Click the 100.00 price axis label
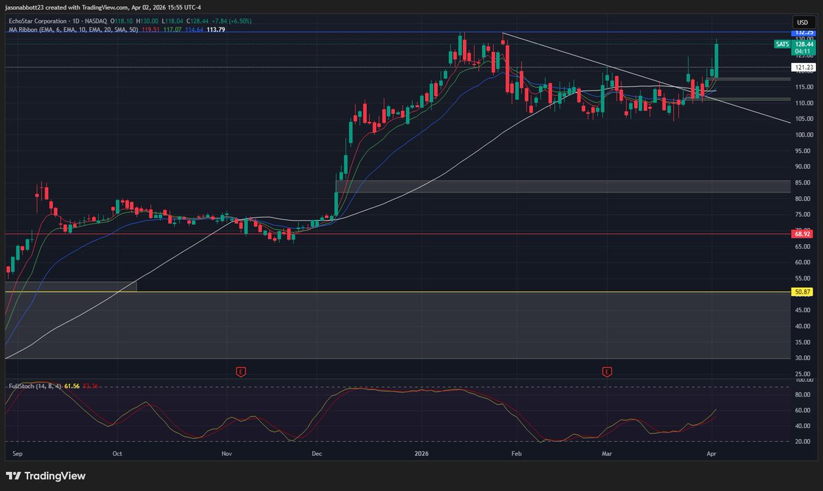The height and width of the screenshot is (491, 823). click(x=803, y=134)
